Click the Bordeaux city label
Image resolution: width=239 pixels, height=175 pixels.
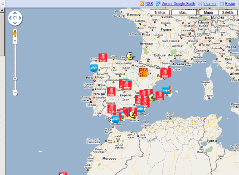coord(146,44)
